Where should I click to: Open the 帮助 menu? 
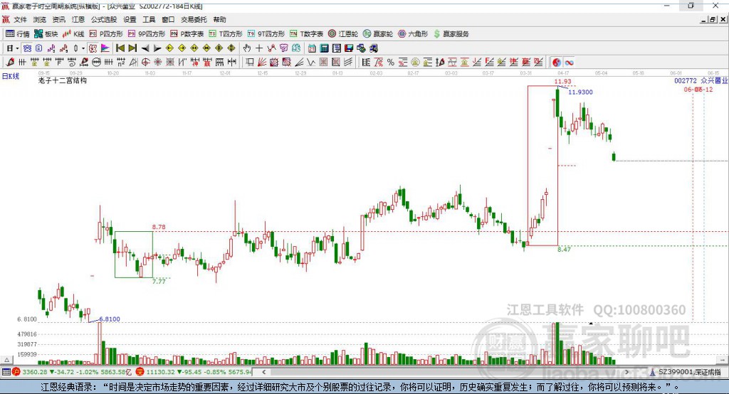219,19
